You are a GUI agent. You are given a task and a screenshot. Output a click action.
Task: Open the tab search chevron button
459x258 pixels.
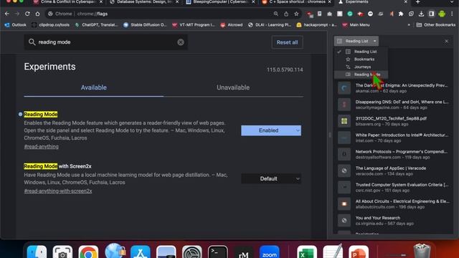tap(452, 2)
